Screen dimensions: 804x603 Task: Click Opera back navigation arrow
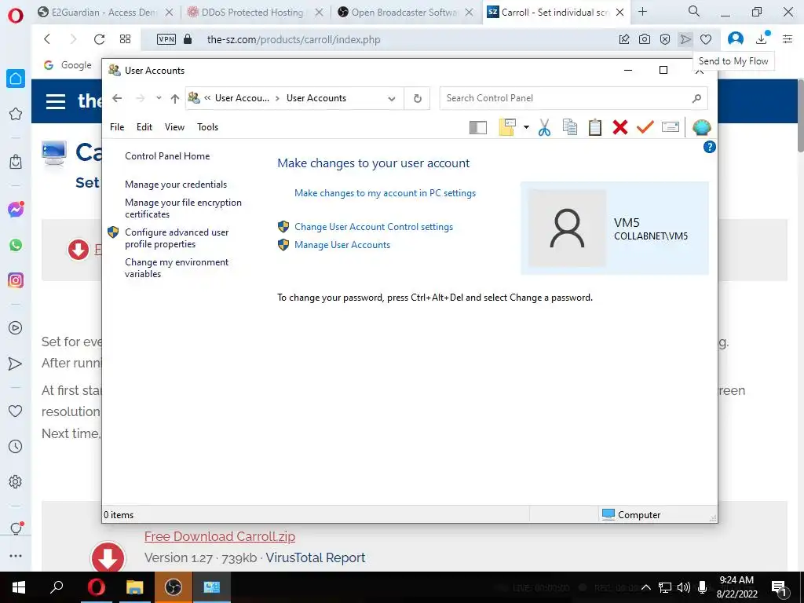tap(47, 39)
